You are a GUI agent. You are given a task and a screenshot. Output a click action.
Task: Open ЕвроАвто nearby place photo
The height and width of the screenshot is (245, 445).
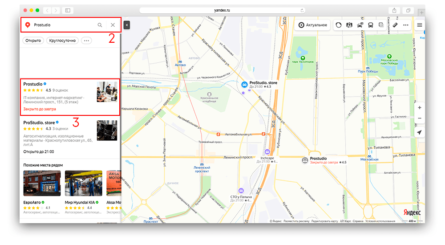tap(42, 184)
